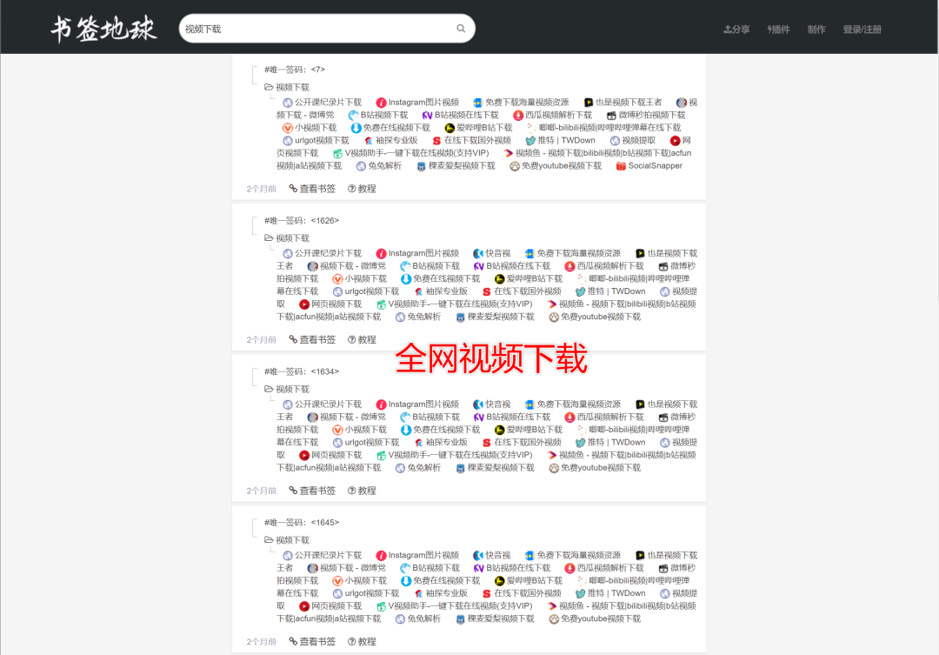
Task: Open the 制作 page from the header
Action: click(816, 30)
